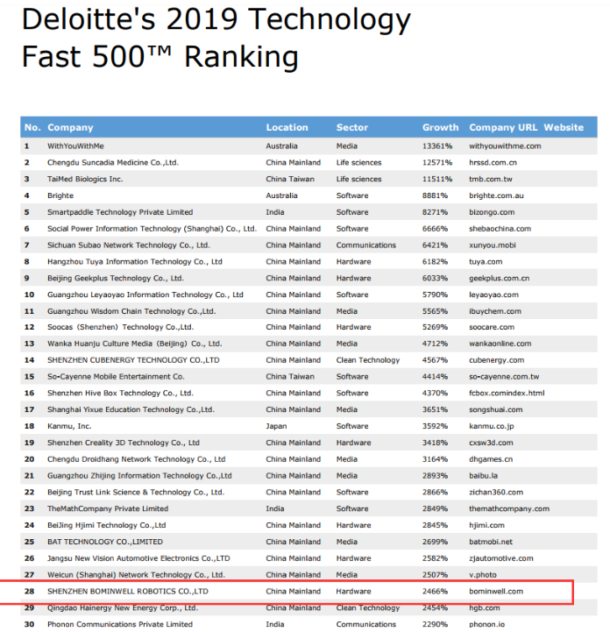Click the geekplus.com.cn URL text
This screenshot has width=610, height=632.
[499, 278]
